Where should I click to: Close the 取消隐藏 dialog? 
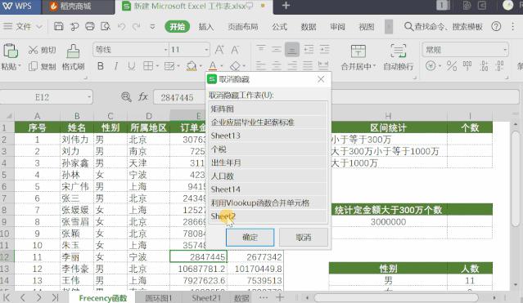coord(321,79)
